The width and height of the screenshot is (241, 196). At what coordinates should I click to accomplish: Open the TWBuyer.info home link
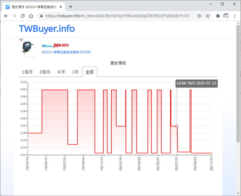(x=47, y=29)
